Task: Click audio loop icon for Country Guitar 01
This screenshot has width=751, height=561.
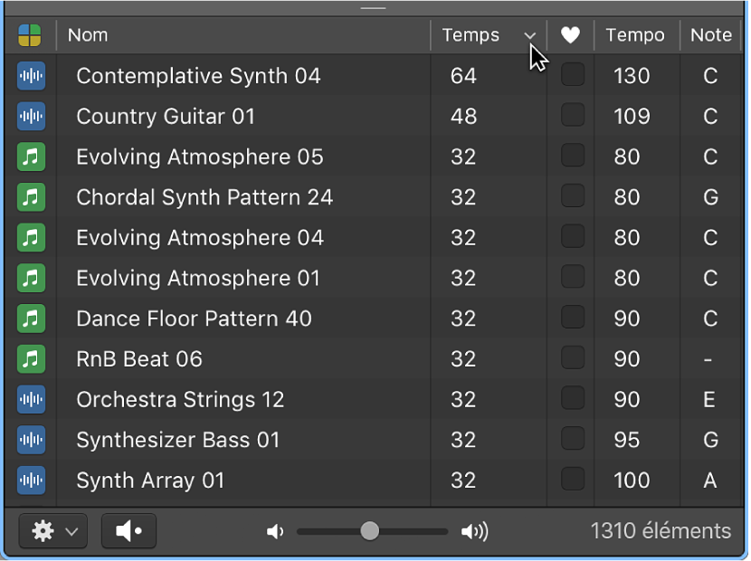Action: click(31, 117)
